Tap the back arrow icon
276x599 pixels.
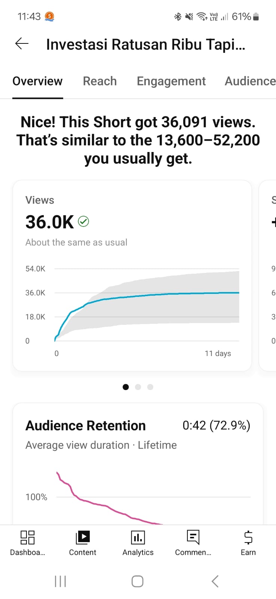pos(22,44)
